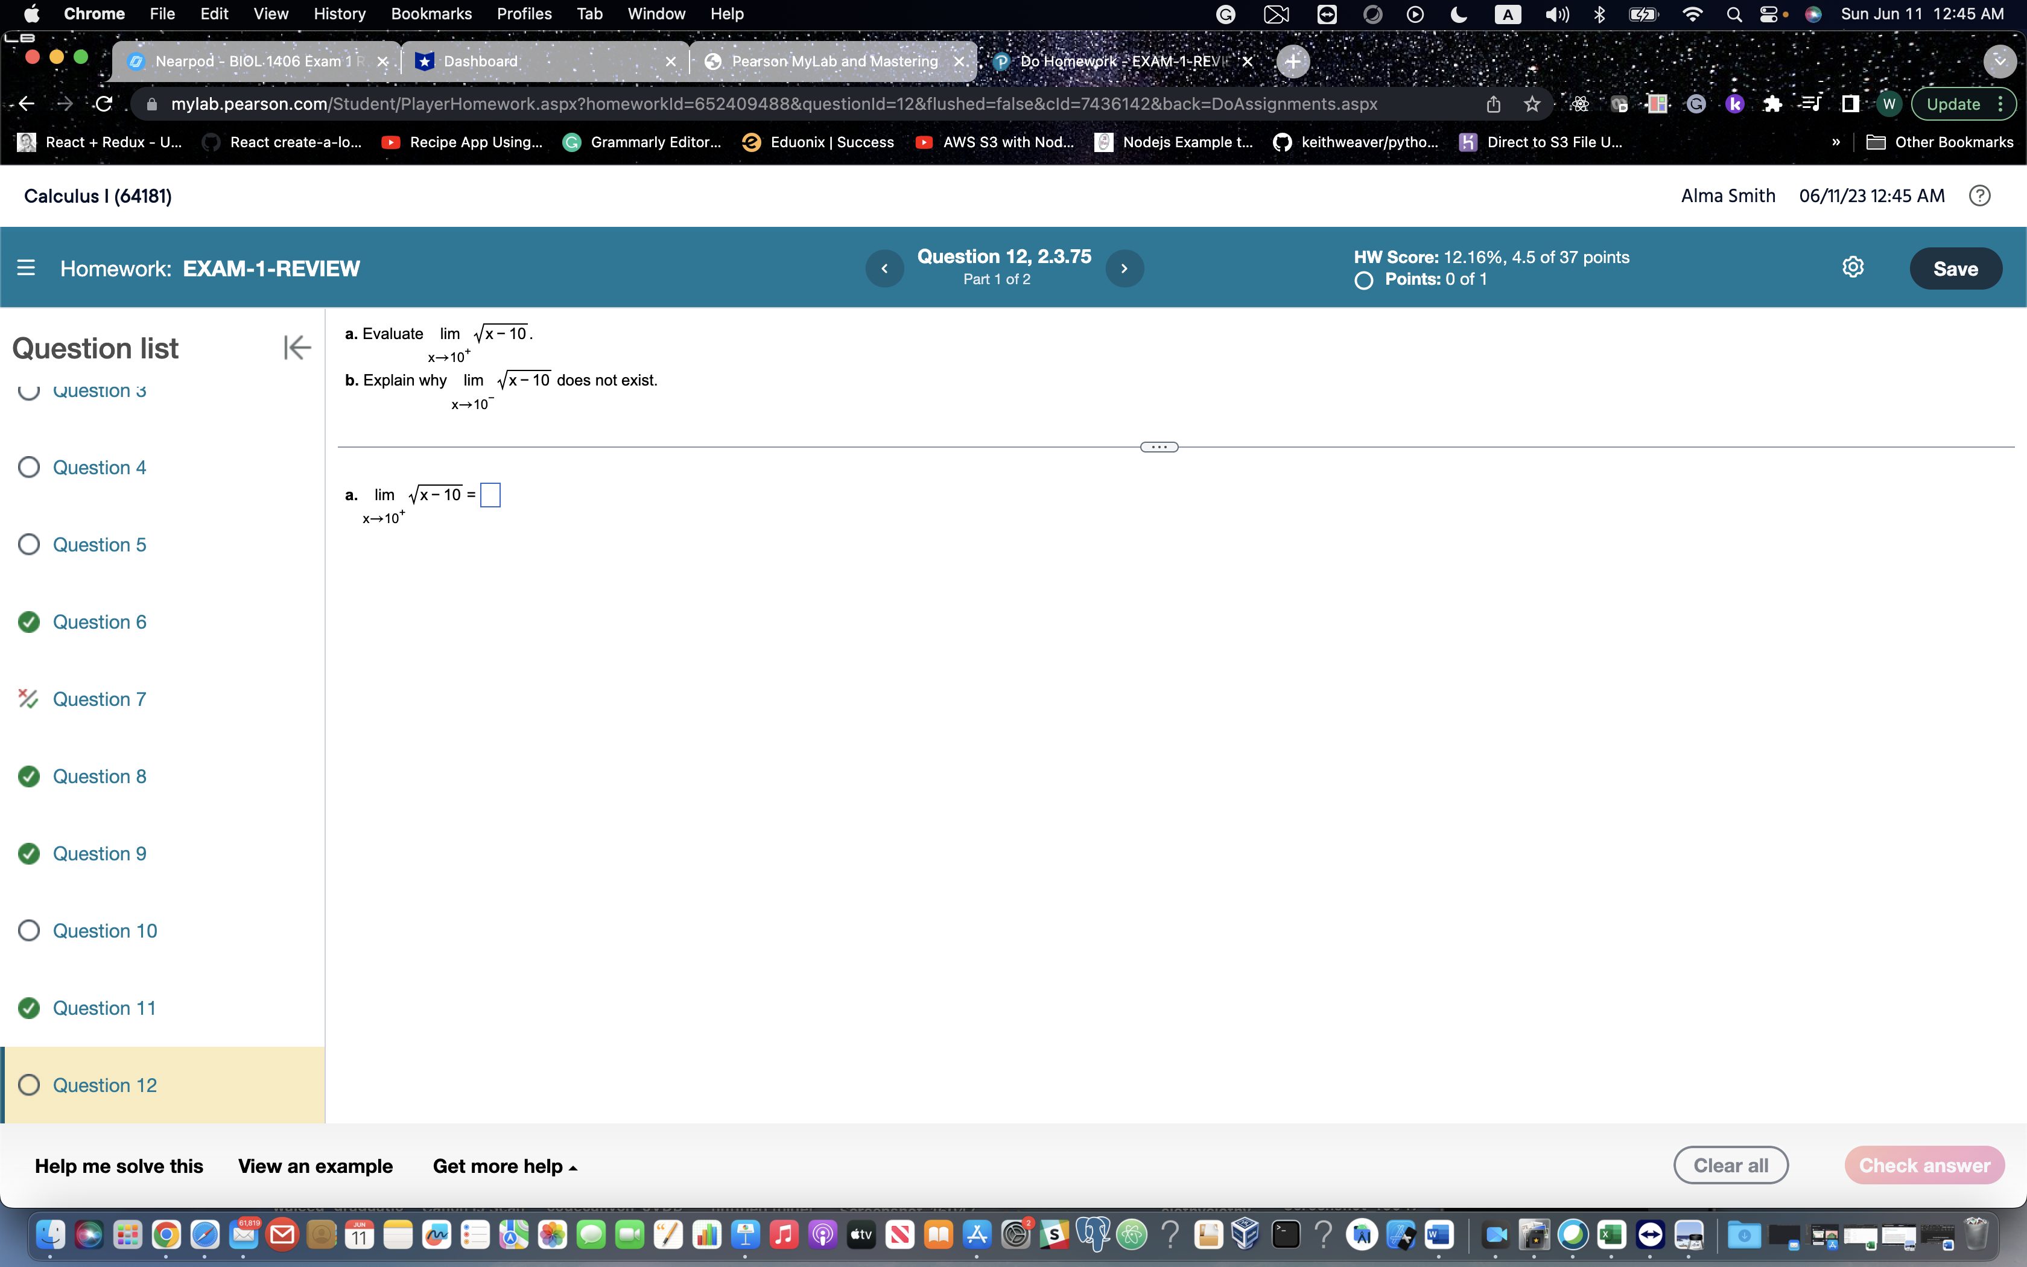
Task: Open the Music app from the Dock
Action: point(784,1235)
